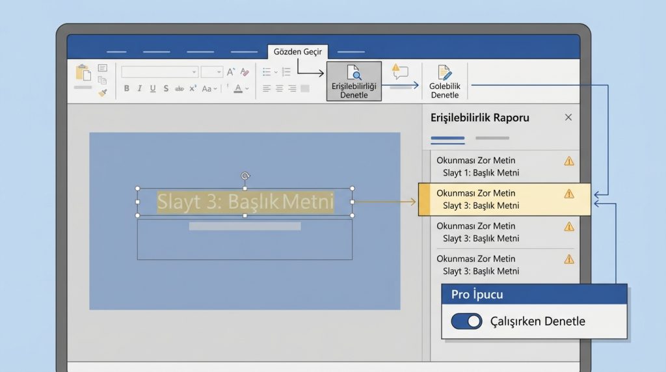Image resolution: width=666 pixels, height=372 pixels.
Task: Toggle Strikethrough abc formatting
Action: click(180, 88)
